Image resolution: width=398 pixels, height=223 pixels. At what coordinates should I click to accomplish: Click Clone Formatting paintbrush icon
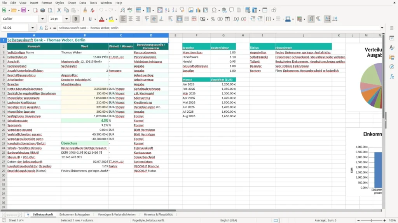pyautogui.click(x=85, y=10)
